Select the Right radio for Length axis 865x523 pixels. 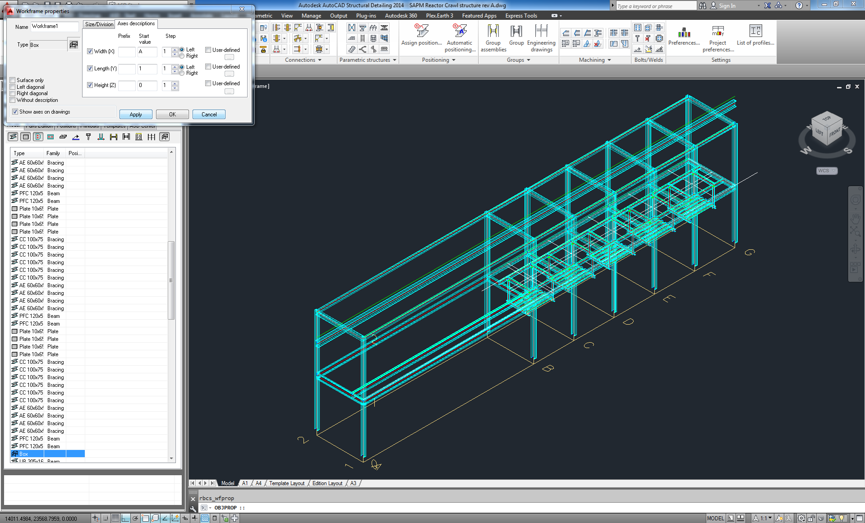coord(182,73)
